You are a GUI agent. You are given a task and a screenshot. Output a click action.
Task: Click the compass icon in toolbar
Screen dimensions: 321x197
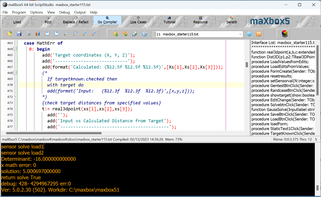coord(145,34)
